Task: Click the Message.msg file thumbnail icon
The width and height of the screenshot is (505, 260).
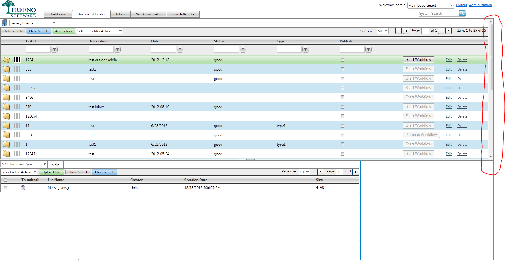Action: coord(23,188)
